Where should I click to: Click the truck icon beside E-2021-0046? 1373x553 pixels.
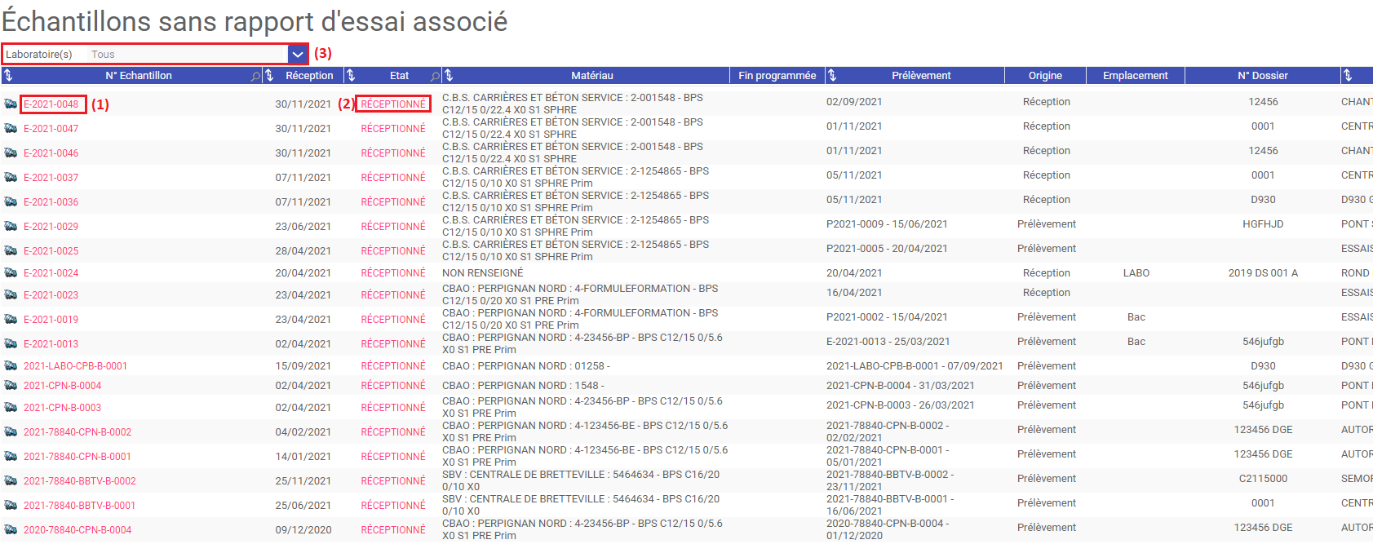11,153
